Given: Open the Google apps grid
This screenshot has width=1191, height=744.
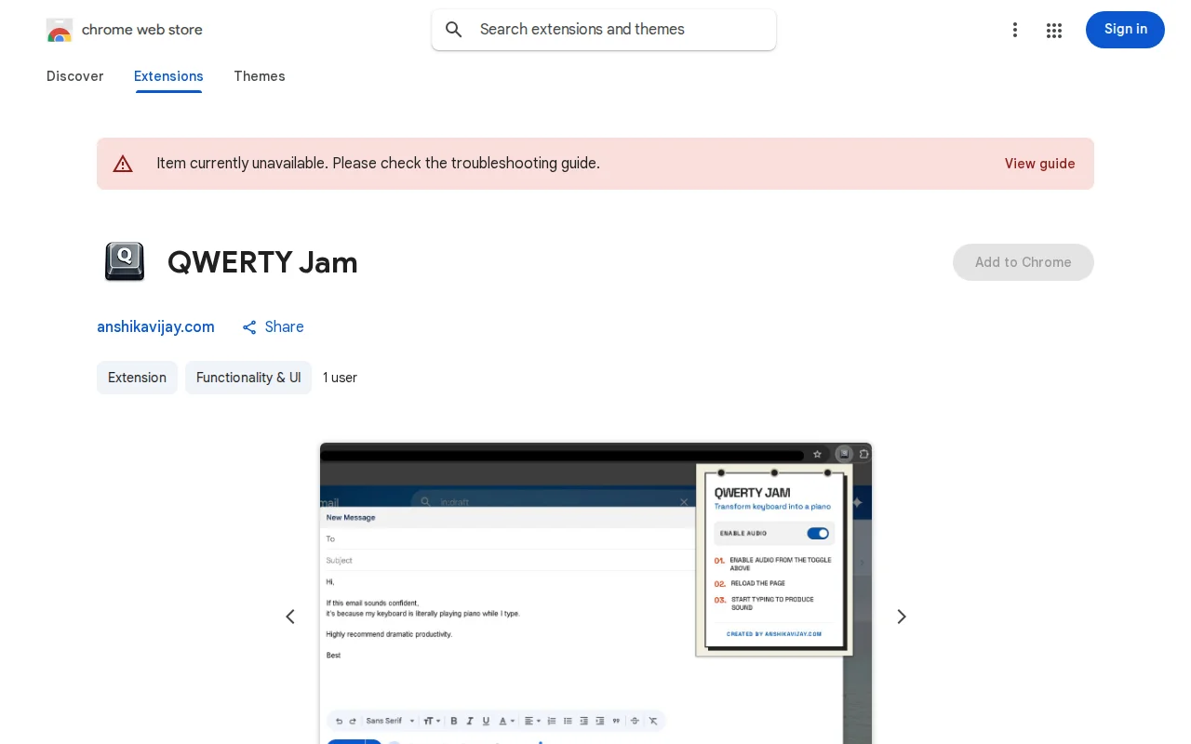Looking at the screenshot, I should pyautogui.click(x=1054, y=30).
